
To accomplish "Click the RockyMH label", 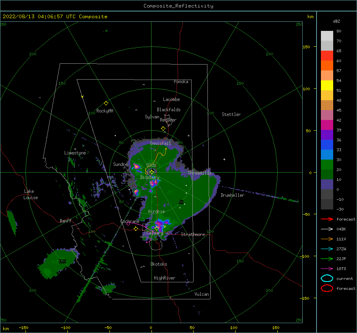I will (105, 111).
